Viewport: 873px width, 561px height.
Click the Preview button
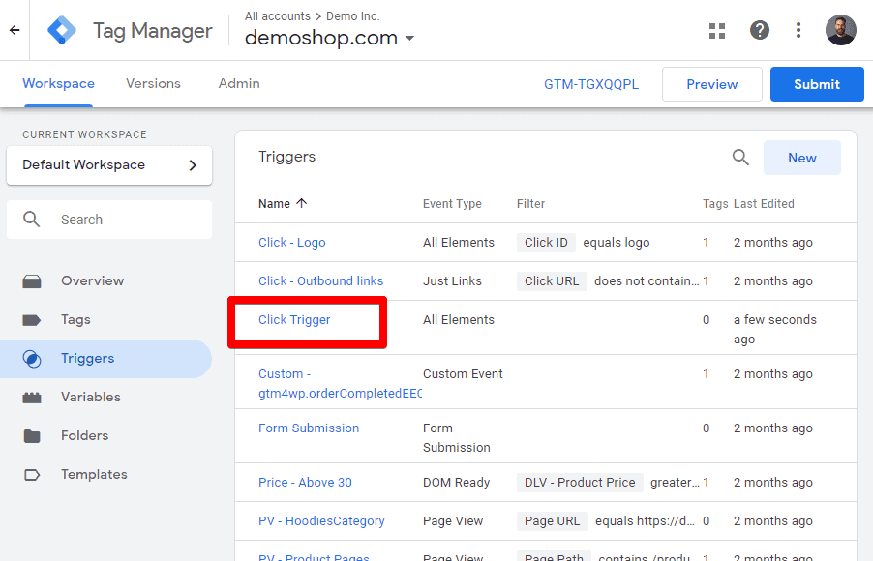click(x=711, y=84)
